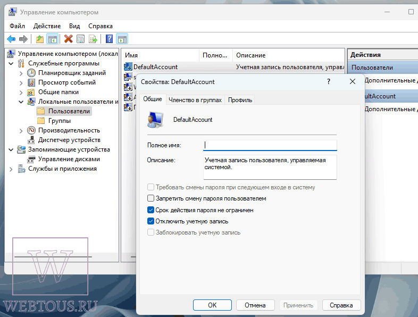Switch to Членство в группах tab

tap(195, 100)
